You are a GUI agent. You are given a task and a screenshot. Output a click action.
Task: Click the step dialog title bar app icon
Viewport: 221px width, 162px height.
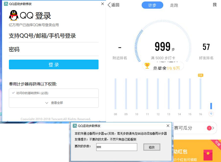click(75, 126)
